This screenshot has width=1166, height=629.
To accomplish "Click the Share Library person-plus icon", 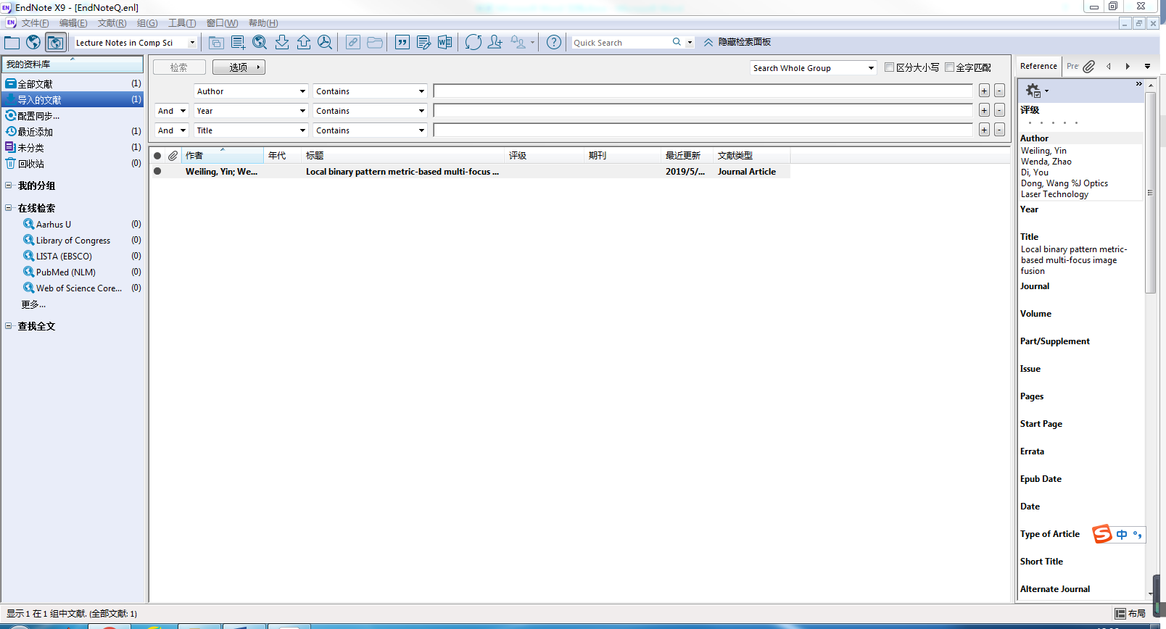I will click(x=495, y=43).
